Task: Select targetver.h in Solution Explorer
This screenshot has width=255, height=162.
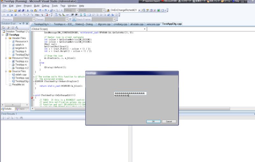Action: point(21,48)
